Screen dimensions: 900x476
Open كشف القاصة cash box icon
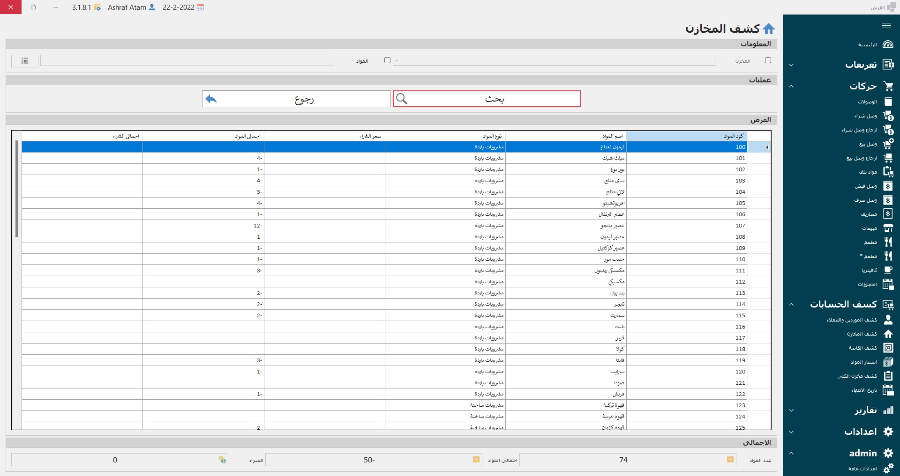pos(888,348)
